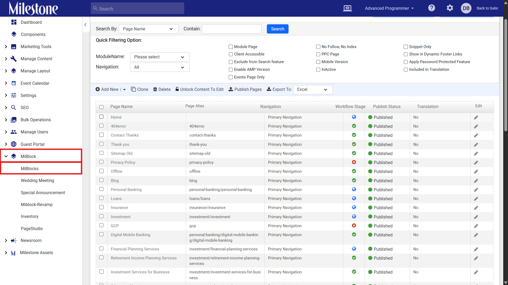This screenshot has height=285, width=508.
Task: Enable the Module Page checkbox
Action: pyautogui.click(x=231, y=47)
